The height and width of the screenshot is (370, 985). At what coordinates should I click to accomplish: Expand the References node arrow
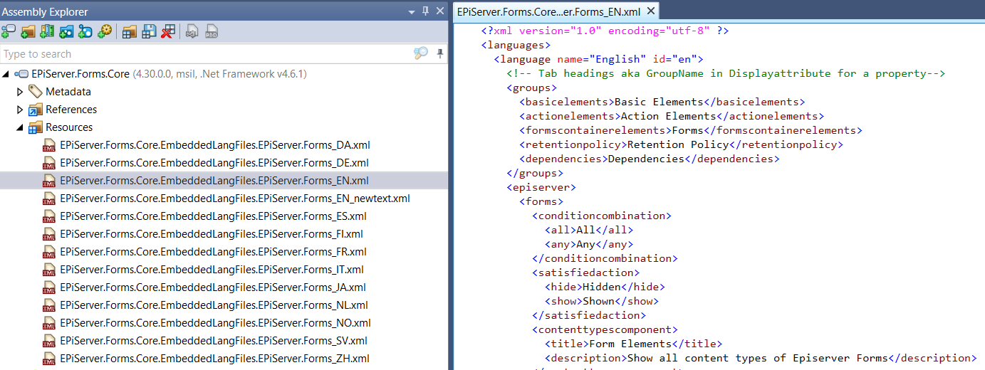click(20, 110)
